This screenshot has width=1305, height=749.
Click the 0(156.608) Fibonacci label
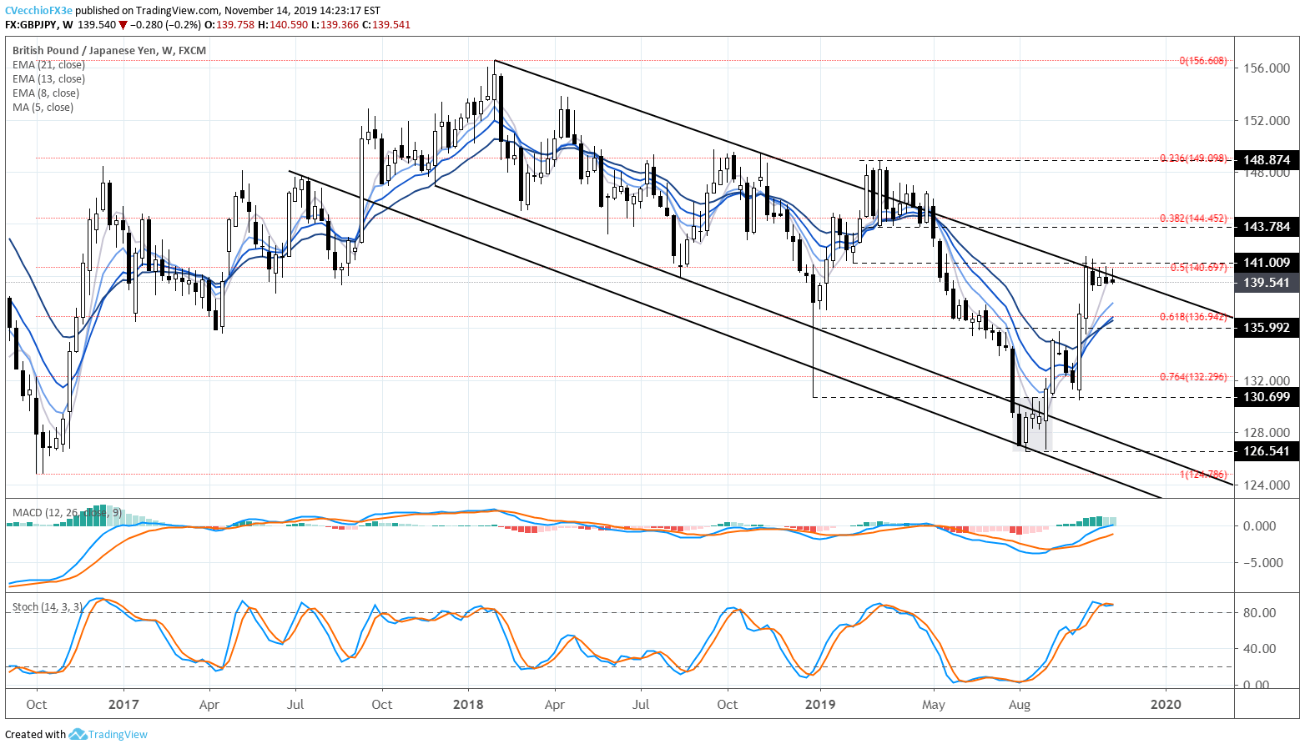coord(1203,61)
